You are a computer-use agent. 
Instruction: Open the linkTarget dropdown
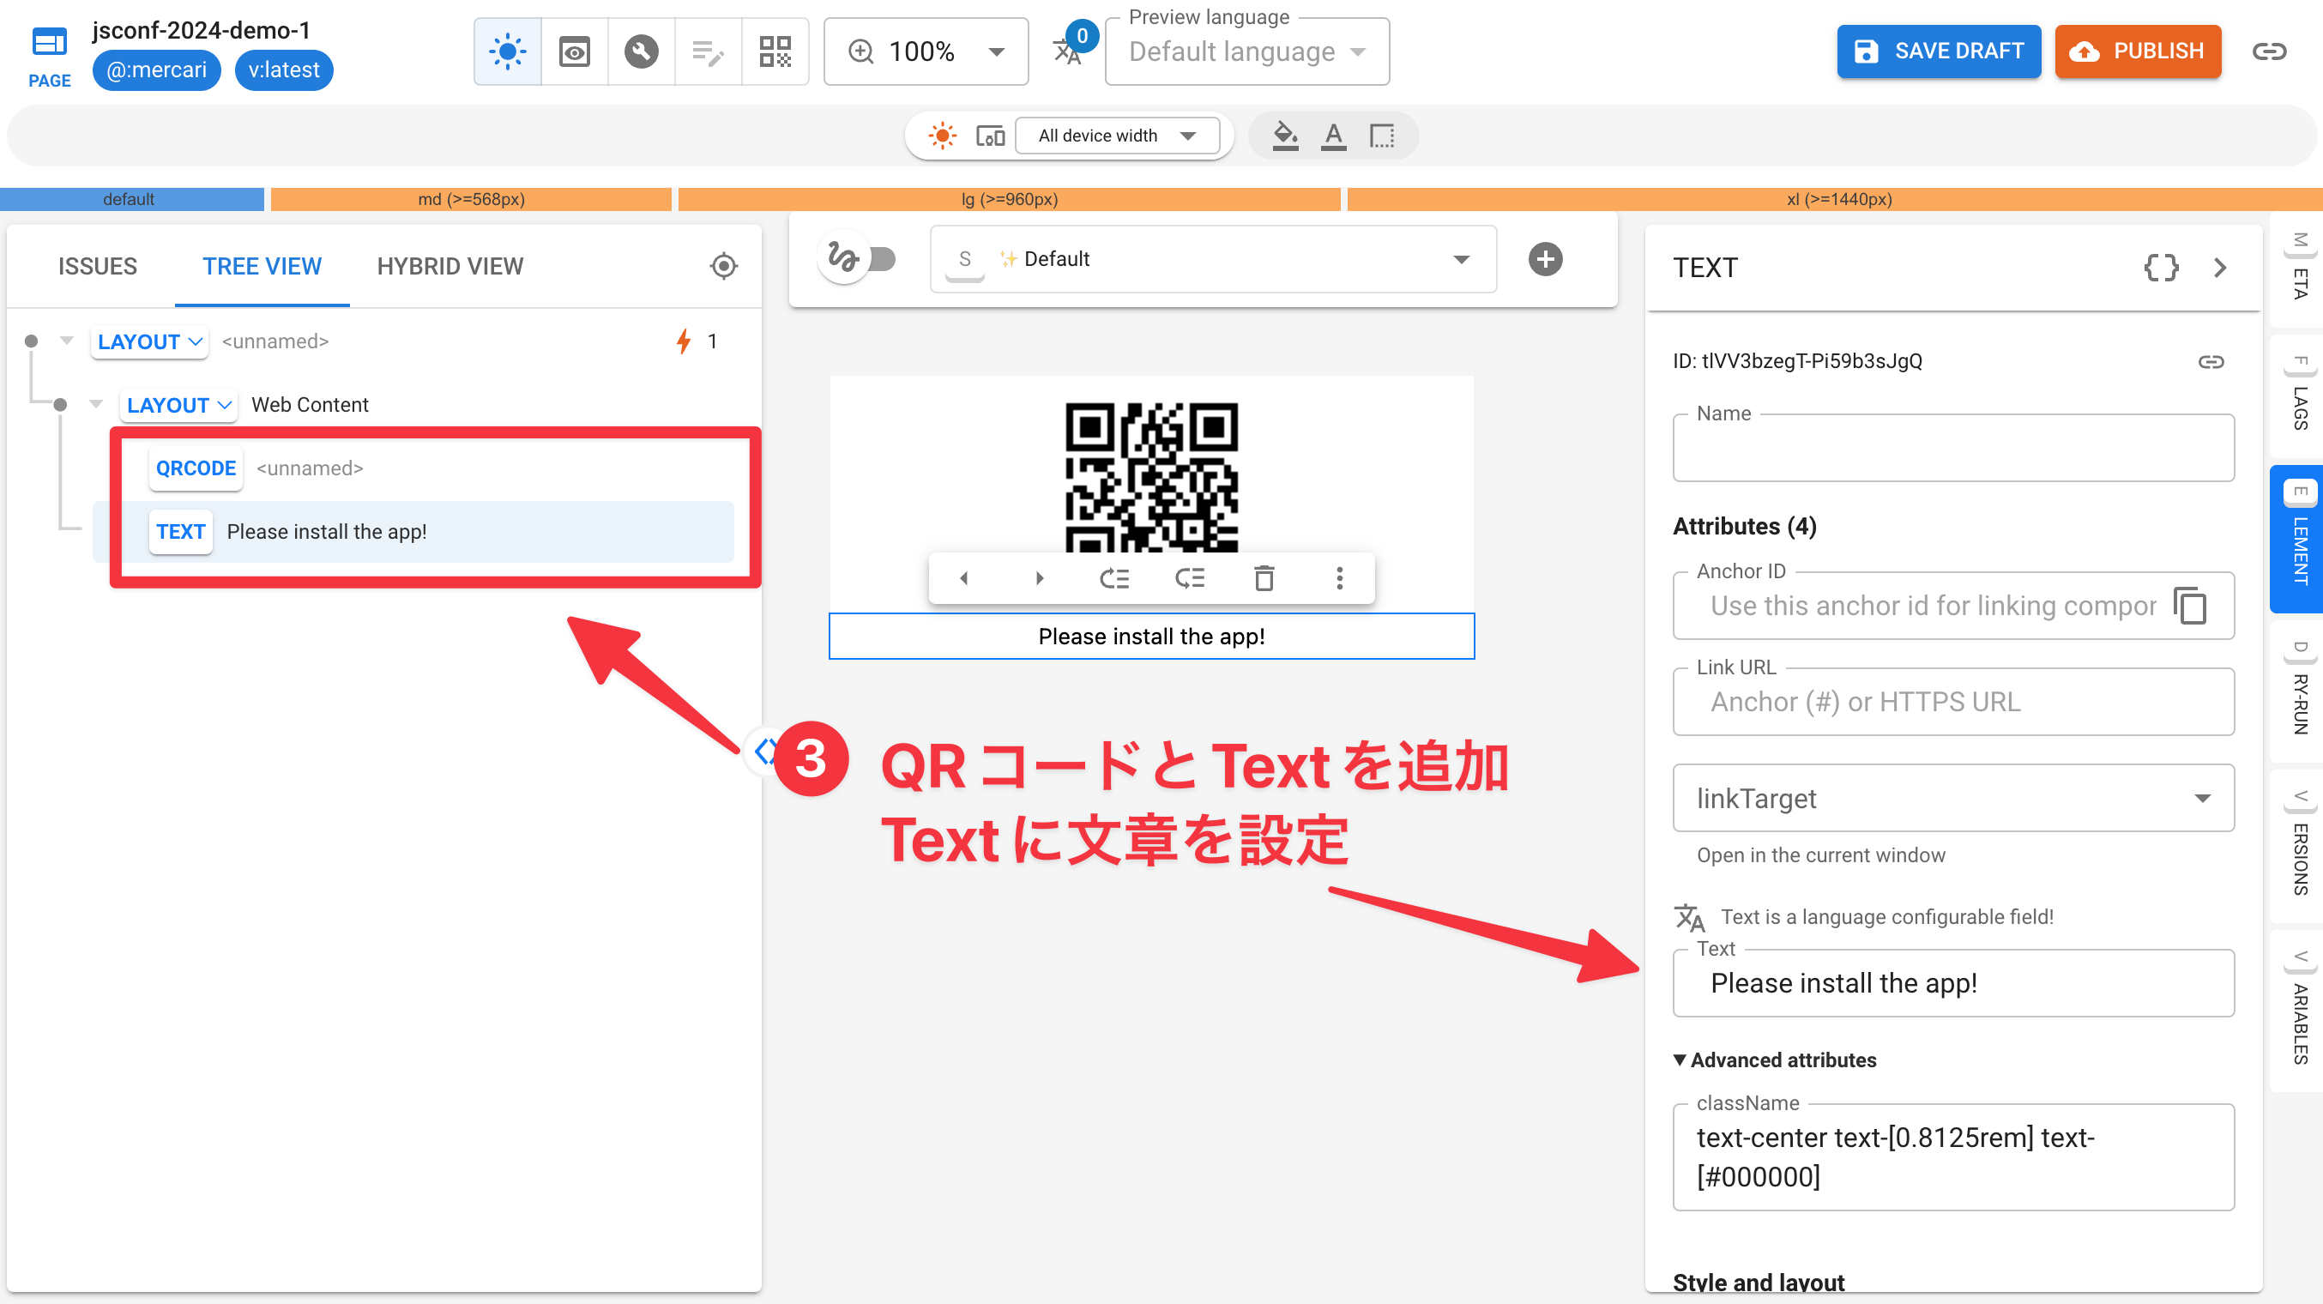pos(1952,798)
